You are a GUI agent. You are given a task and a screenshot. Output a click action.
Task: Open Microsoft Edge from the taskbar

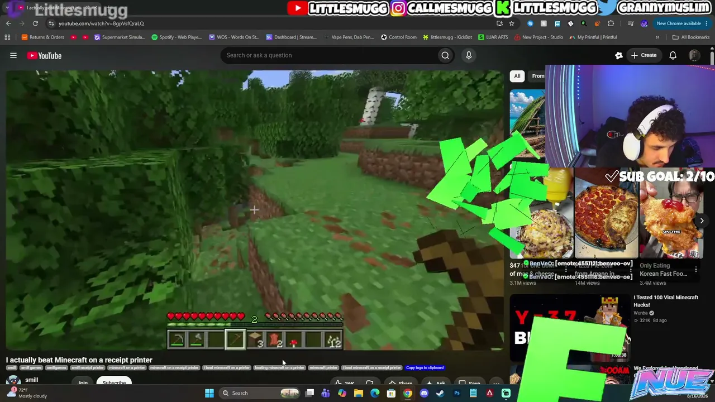tap(375, 393)
